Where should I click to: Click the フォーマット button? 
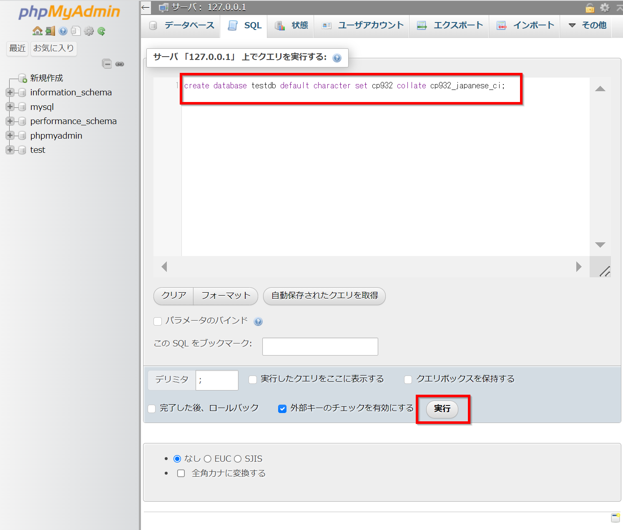(226, 296)
